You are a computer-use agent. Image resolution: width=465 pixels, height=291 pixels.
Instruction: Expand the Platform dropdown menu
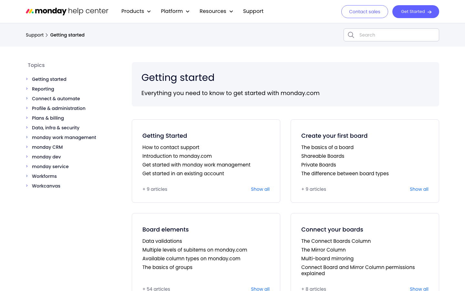point(175,11)
